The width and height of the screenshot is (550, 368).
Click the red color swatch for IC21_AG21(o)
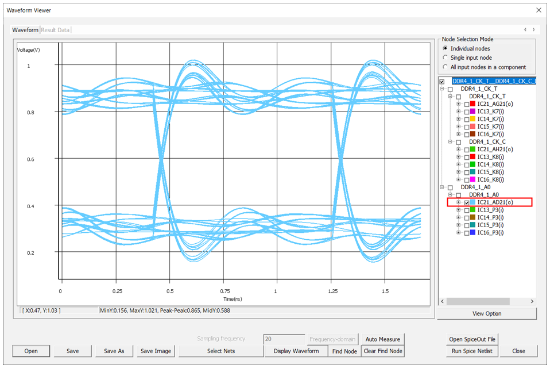point(472,104)
